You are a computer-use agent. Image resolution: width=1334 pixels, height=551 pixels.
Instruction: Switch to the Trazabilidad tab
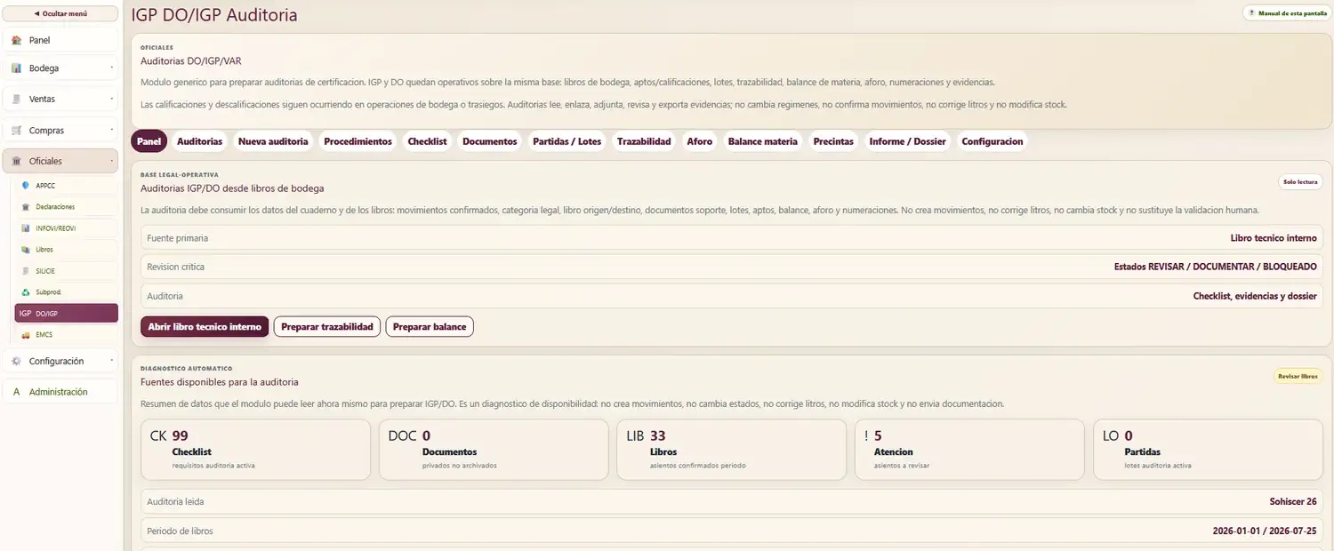[x=644, y=141]
